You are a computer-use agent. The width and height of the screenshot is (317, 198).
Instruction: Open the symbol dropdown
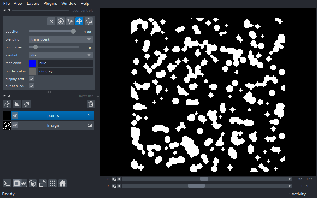click(61, 55)
